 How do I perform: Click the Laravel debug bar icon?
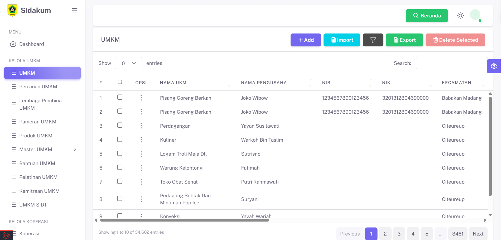(6, 235)
